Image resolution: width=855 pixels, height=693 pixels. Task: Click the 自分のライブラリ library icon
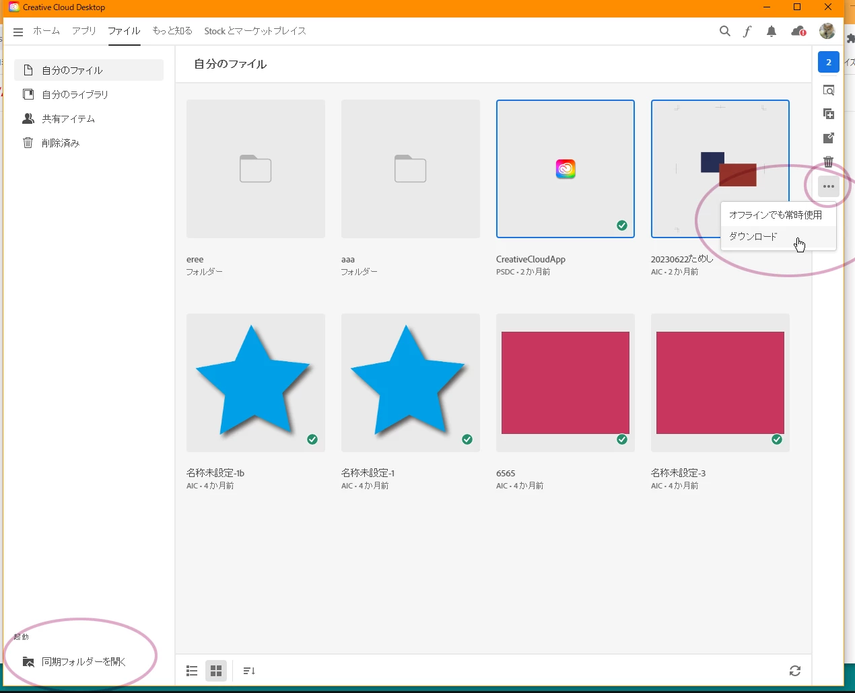[28, 94]
